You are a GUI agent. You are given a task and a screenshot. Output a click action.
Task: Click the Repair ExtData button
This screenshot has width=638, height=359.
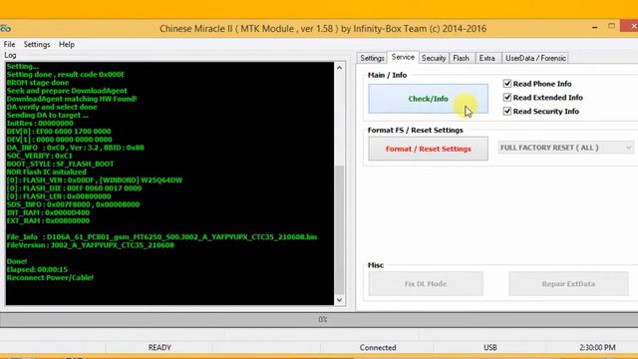tap(568, 283)
